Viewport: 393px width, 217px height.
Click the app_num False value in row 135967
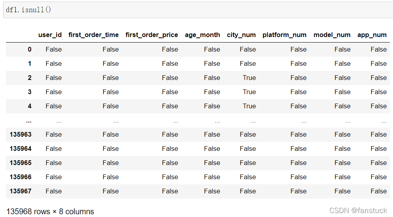[379, 191]
